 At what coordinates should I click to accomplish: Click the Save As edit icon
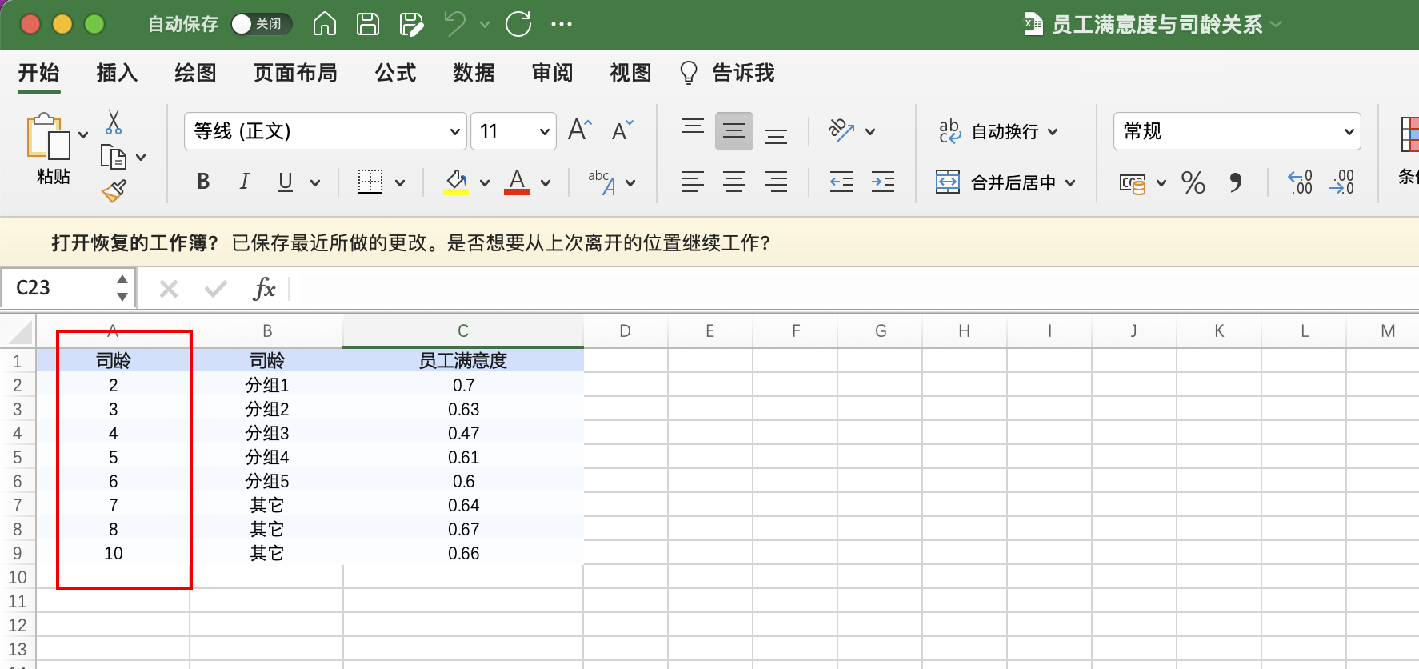[411, 24]
